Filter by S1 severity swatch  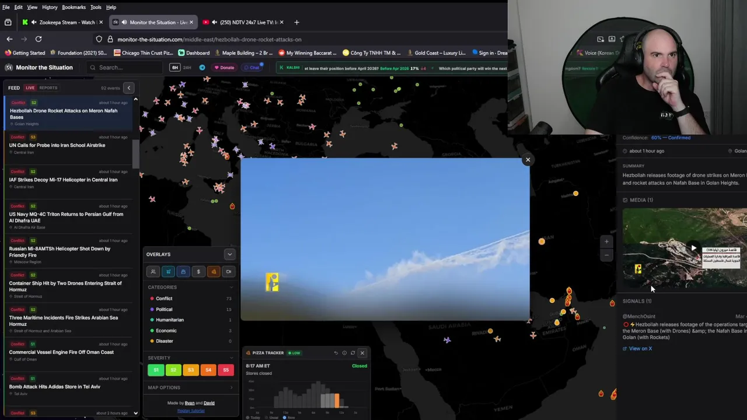tap(156, 370)
